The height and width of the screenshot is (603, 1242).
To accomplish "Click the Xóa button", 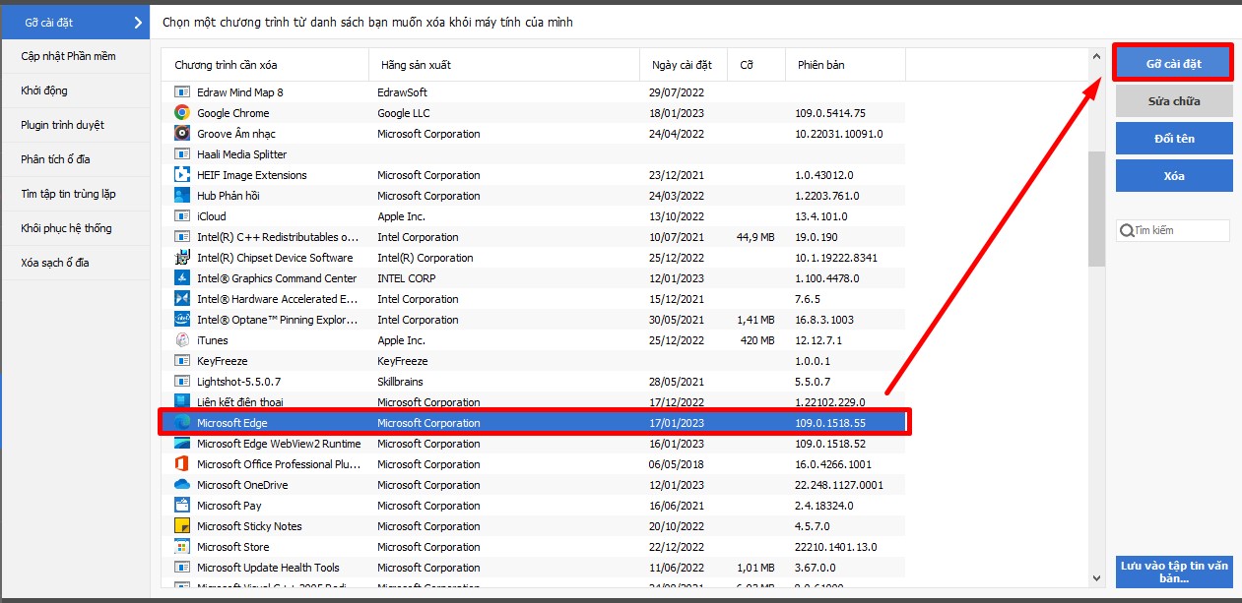I will (1173, 176).
